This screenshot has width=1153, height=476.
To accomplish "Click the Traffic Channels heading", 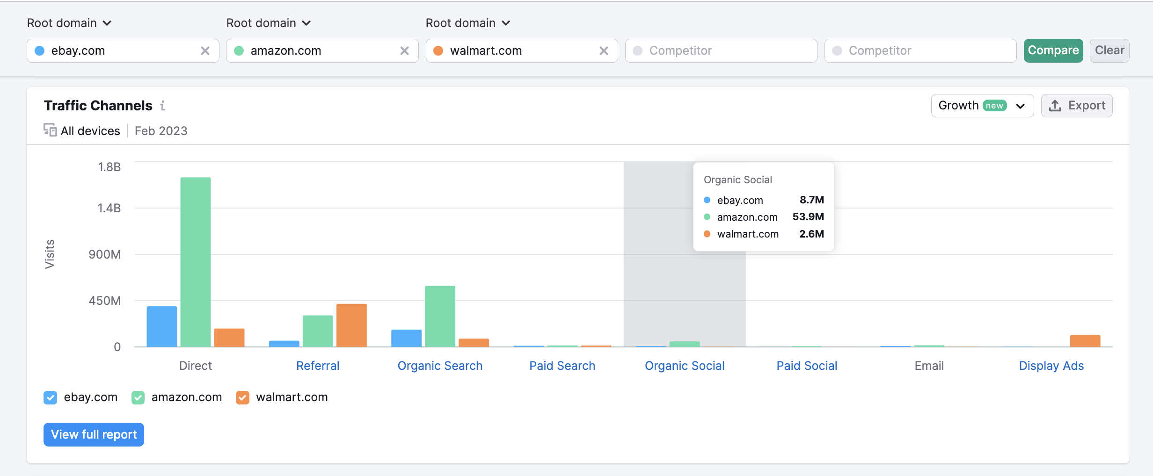I will 98,106.
